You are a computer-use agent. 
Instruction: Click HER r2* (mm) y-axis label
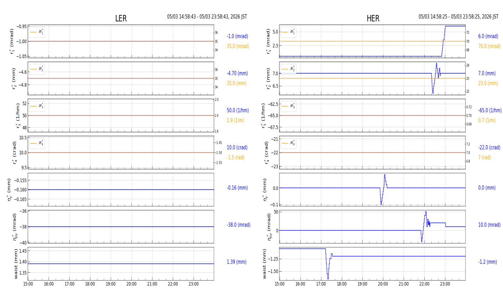(268, 78)
